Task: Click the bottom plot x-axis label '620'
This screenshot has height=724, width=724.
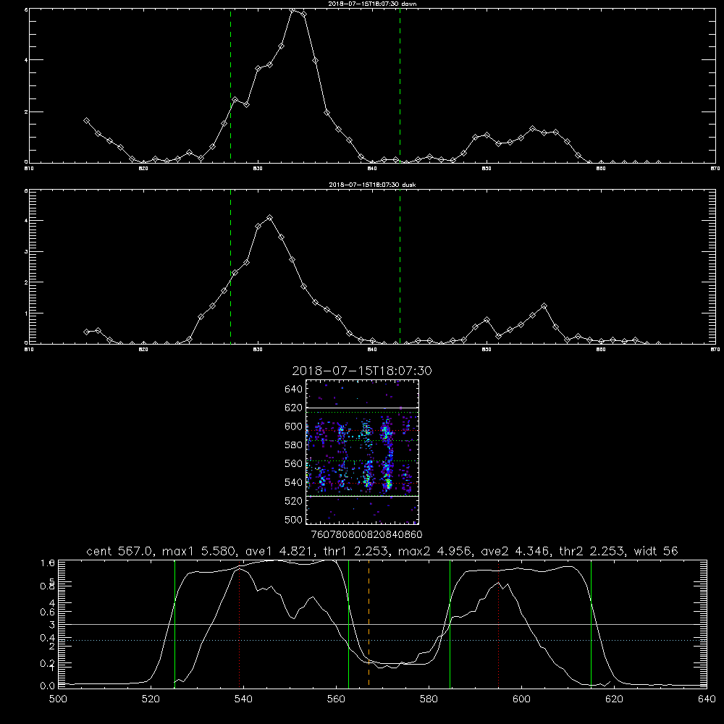Action: 614,699
